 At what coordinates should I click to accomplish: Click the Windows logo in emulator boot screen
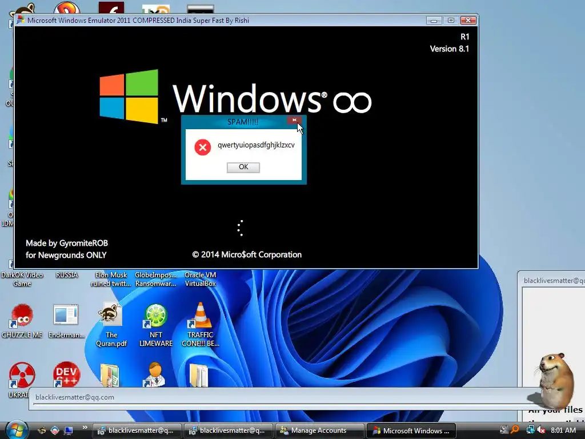pos(129,96)
